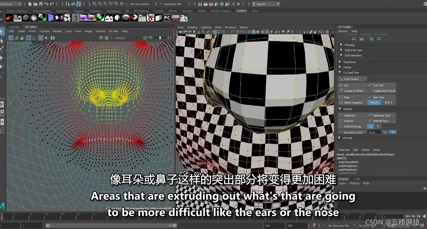Click the Optimize button
Viewport: 427px width, 229px height.
click(352, 115)
